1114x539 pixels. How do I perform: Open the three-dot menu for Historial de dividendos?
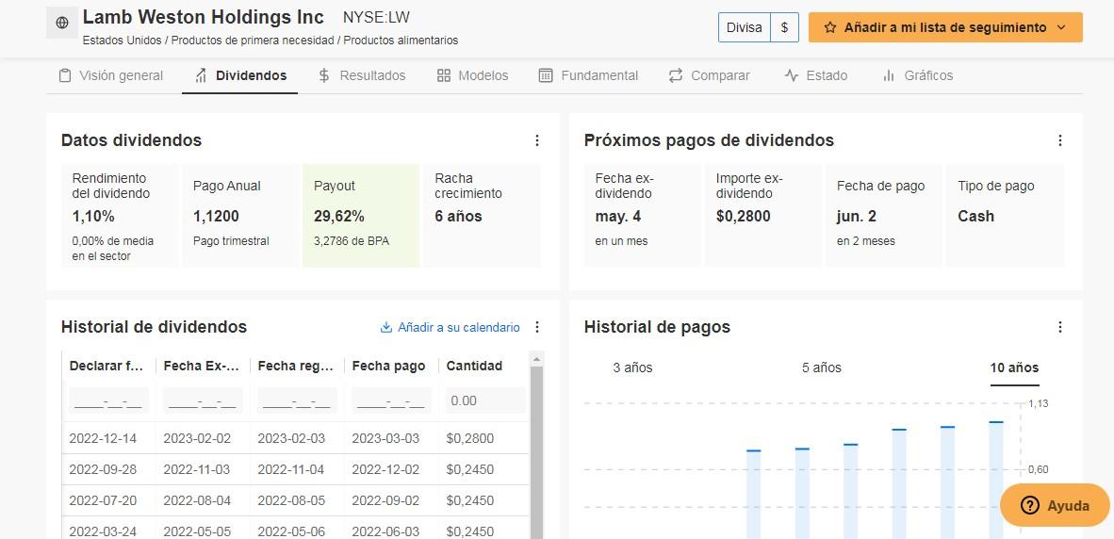point(537,327)
